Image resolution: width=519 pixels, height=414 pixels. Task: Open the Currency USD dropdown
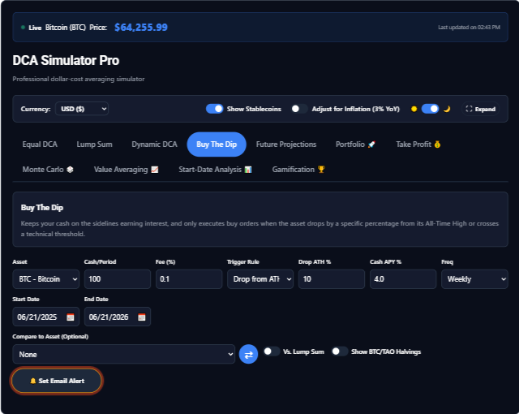[82, 109]
